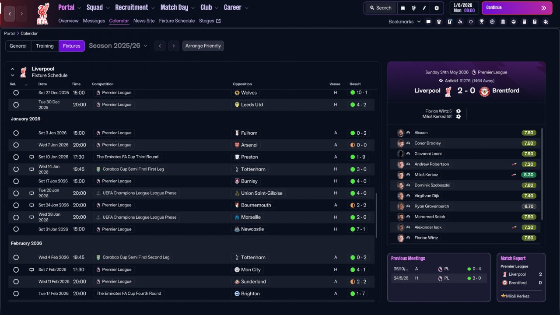
Task: Select the Wolves fixture radio button
Action: [16, 93]
